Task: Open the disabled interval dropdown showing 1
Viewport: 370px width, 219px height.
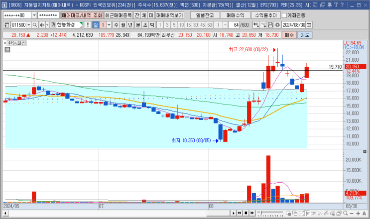Action: tap(225, 25)
